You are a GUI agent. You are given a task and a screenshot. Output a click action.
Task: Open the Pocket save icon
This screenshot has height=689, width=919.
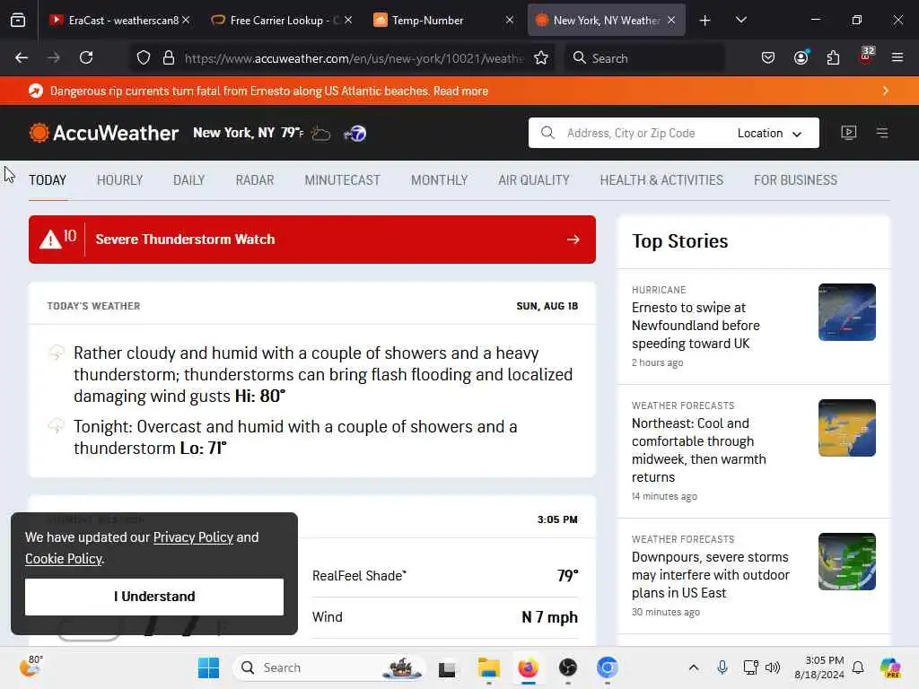768,57
